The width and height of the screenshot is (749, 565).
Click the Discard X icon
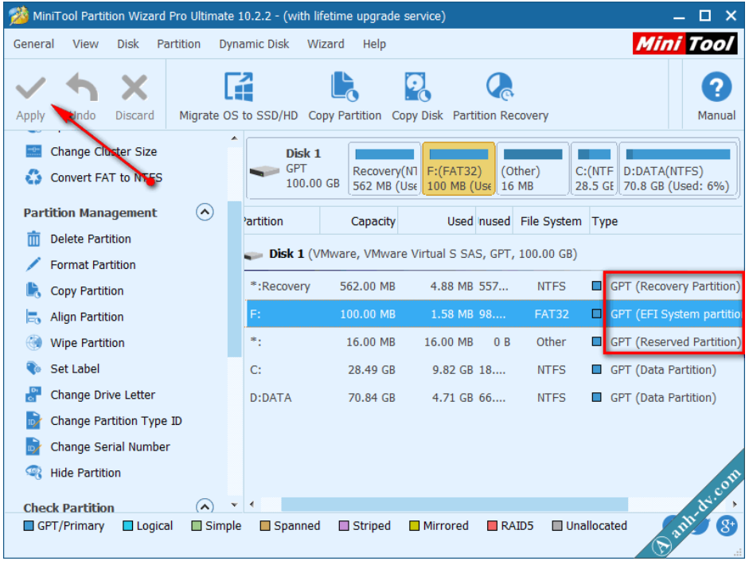coord(135,88)
